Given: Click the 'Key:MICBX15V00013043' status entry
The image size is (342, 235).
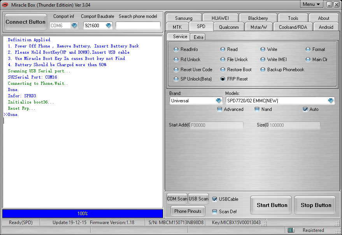Looking at the screenshot, I should (x=236, y=223).
